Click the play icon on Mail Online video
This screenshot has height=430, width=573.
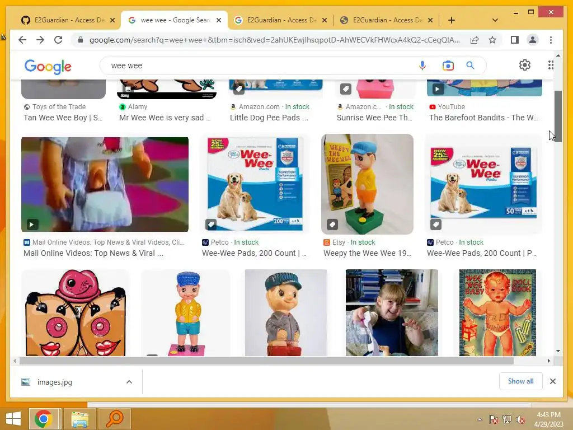tap(32, 224)
